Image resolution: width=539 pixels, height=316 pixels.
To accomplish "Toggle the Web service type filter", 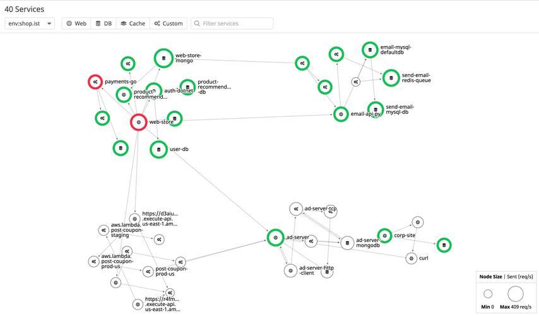I will click(x=76, y=23).
